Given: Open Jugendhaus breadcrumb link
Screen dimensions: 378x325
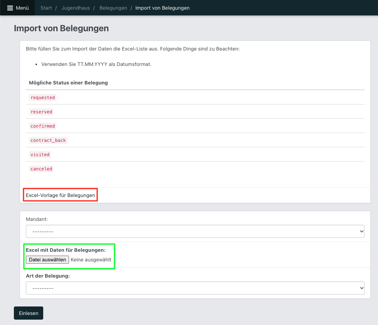Looking at the screenshot, I should pos(76,8).
